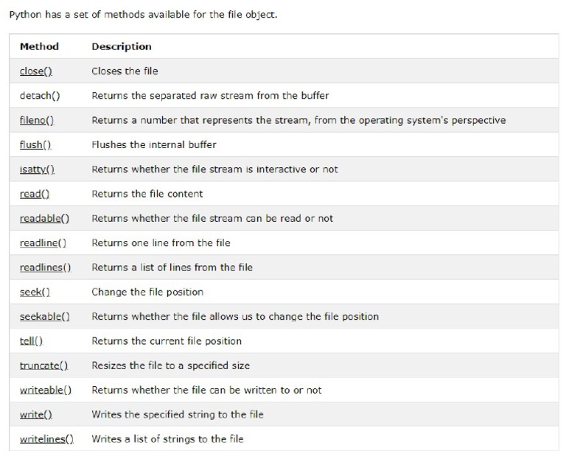
Task: Open the write() method link
Action: (35, 415)
